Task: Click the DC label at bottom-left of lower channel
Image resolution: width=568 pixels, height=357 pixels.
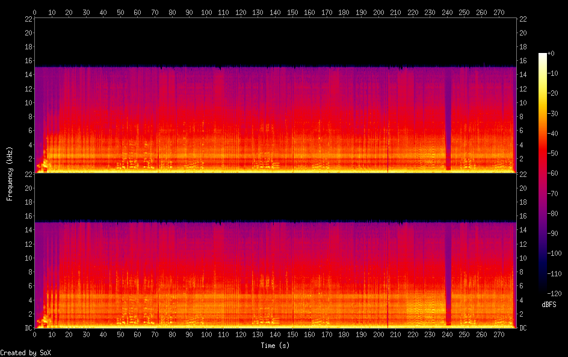Action: click(27, 328)
